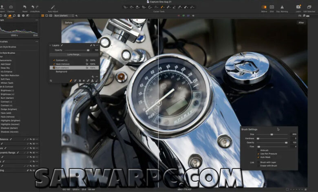The image size is (318, 192).
Task: Open the Burn (darken) layer selector dropdown
Action: tap(64, 16)
